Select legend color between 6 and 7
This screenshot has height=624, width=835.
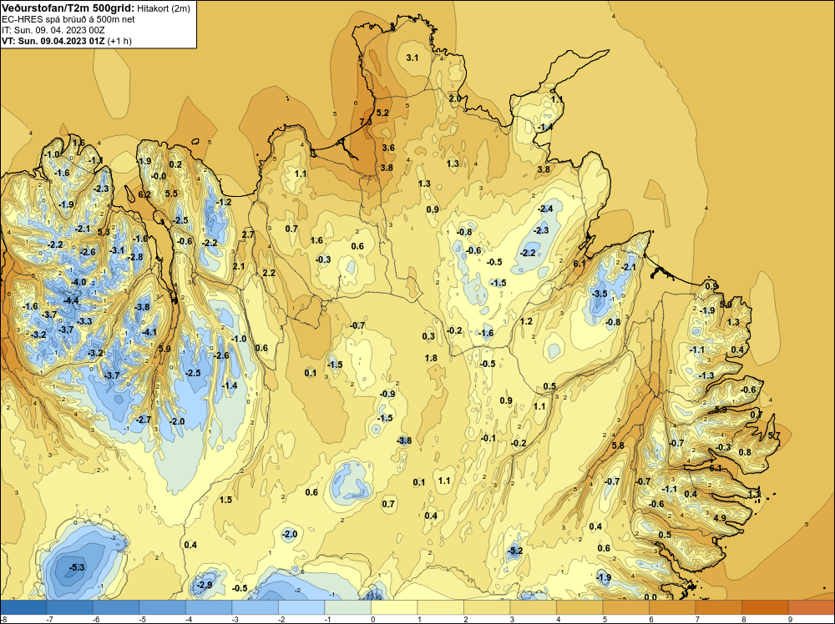click(x=672, y=607)
